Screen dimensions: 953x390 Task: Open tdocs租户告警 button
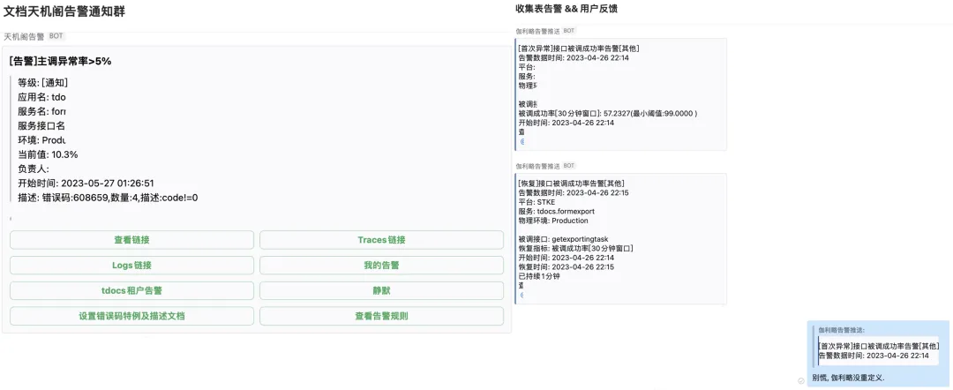click(131, 291)
